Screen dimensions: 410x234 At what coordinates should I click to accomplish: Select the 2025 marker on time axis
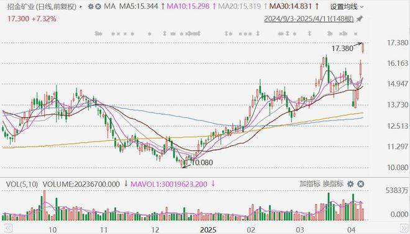coord(208,230)
